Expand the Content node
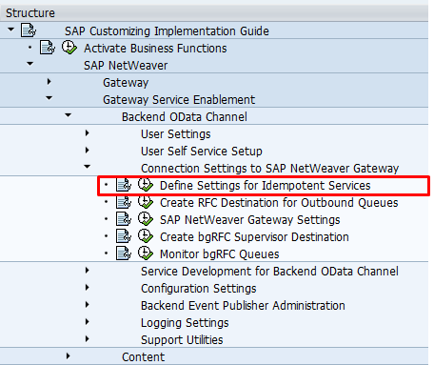The width and height of the screenshot is (434, 365). coord(68,356)
